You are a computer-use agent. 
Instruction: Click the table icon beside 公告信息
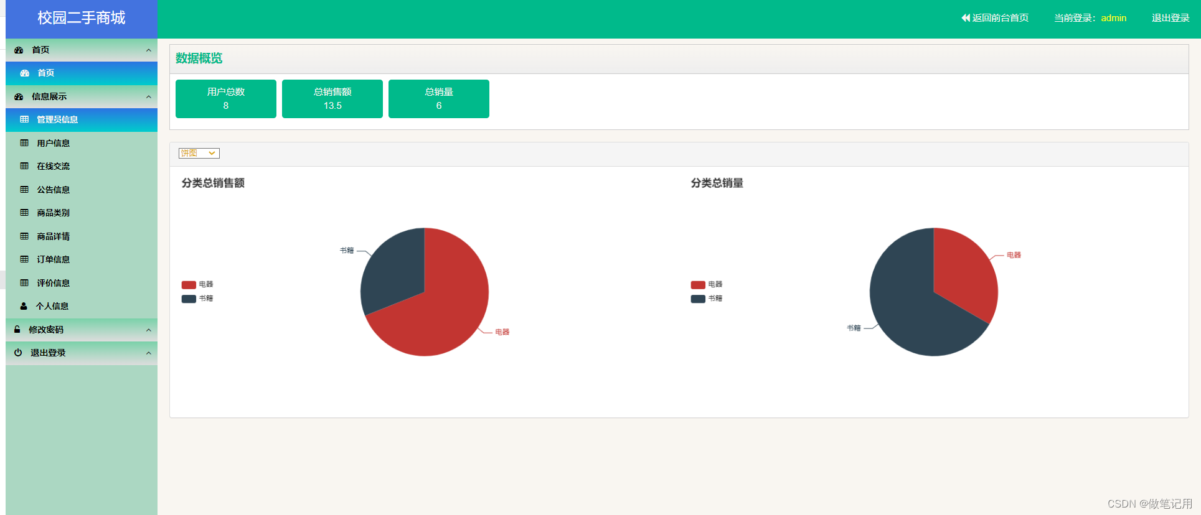point(24,190)
